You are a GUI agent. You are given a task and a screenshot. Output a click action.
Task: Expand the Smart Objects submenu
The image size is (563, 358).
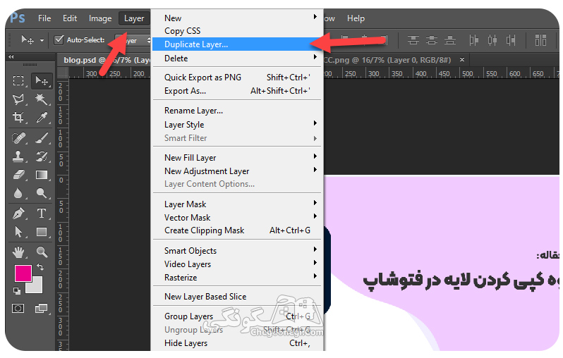[x=315, y=249]
